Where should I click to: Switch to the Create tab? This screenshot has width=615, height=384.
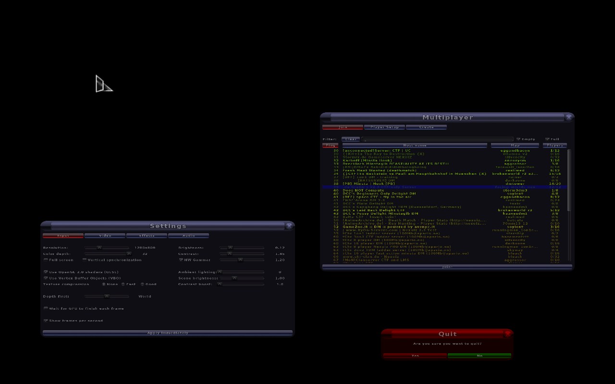point(426,127)
